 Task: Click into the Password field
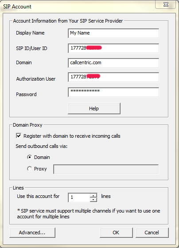pos(113,92)
